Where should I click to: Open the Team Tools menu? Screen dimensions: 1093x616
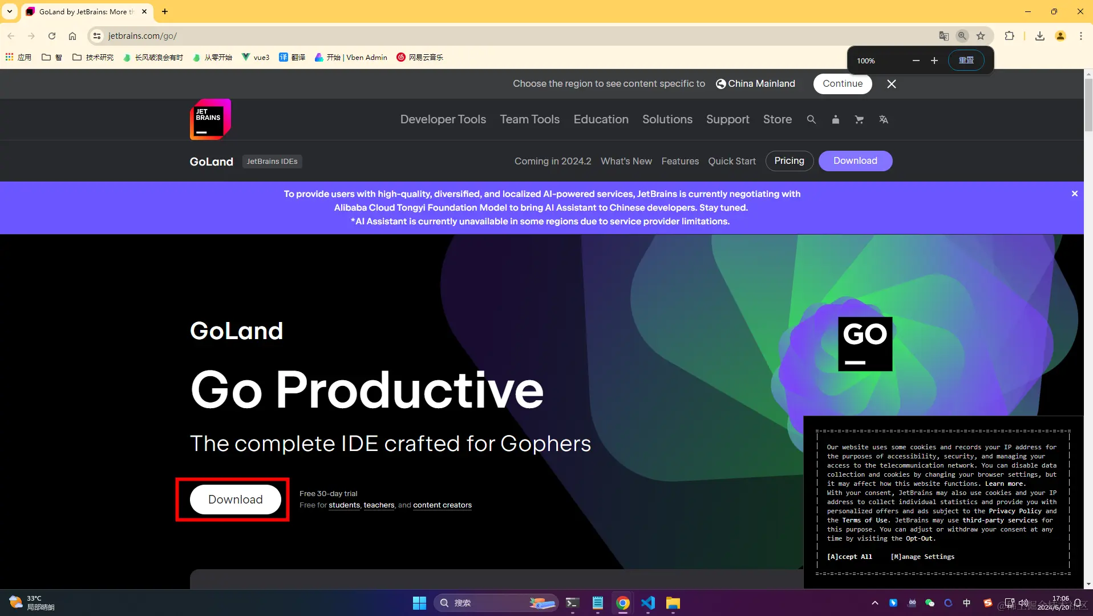[530, 119]
